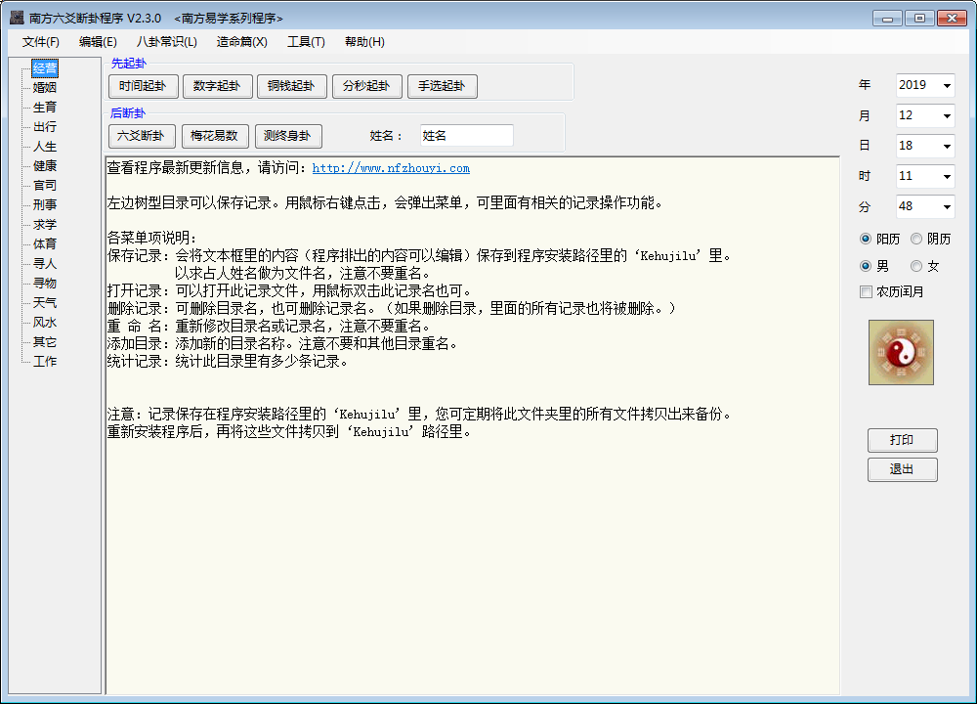Viewport: 977px width, 704px height.
Task: Select 婚姻 in the tree list
Action: click(x=45, y=88)
